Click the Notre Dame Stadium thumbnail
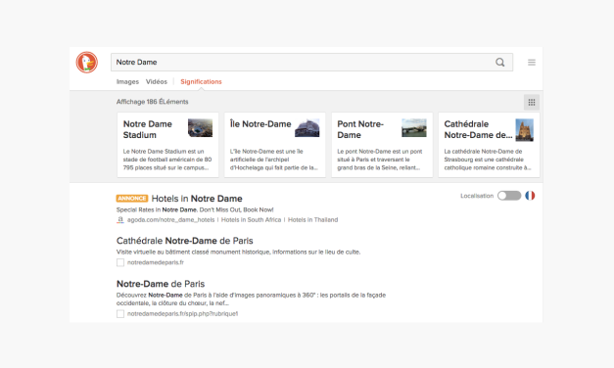Viewport: 614px width, 368px height. pyautogui.click(x=200, y=127)
